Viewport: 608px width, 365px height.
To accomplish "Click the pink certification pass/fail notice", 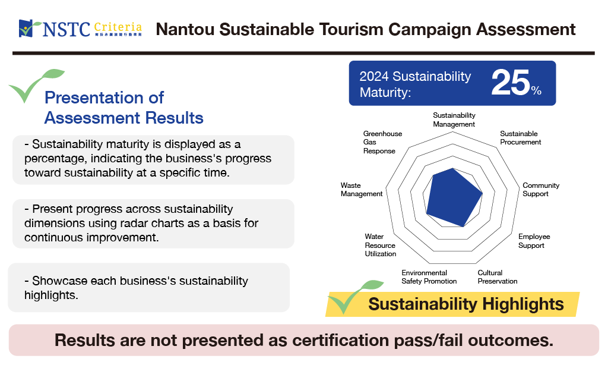I will (x=303, y=340).
